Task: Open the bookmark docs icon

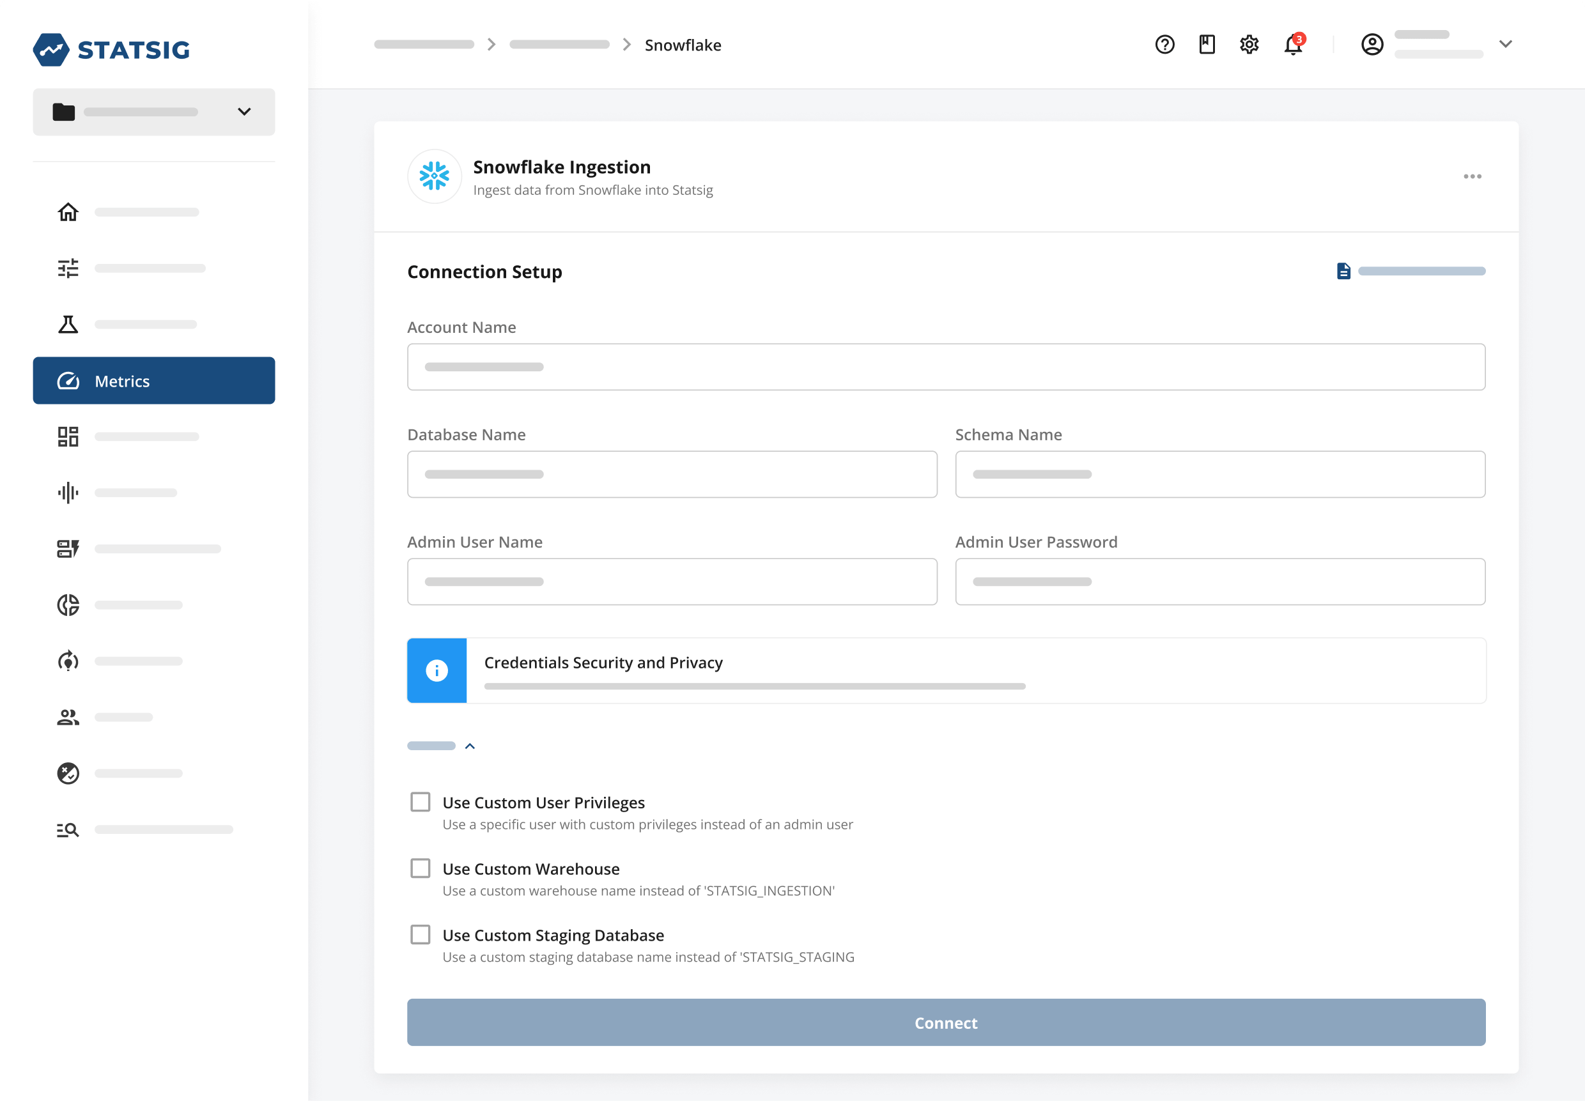Action: tap(1207, 45)
